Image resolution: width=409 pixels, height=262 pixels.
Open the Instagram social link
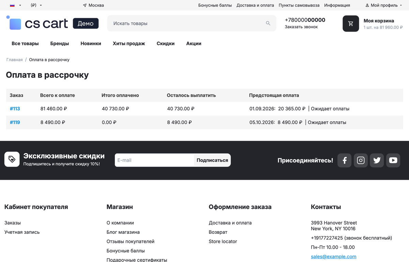[361, 160]
